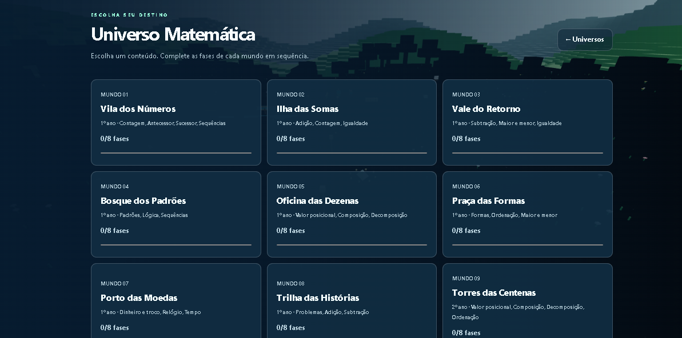The height and width of the screenshot is (338, 682).
Task: Click the MUNDO 01 label
Action: point(114,95)
